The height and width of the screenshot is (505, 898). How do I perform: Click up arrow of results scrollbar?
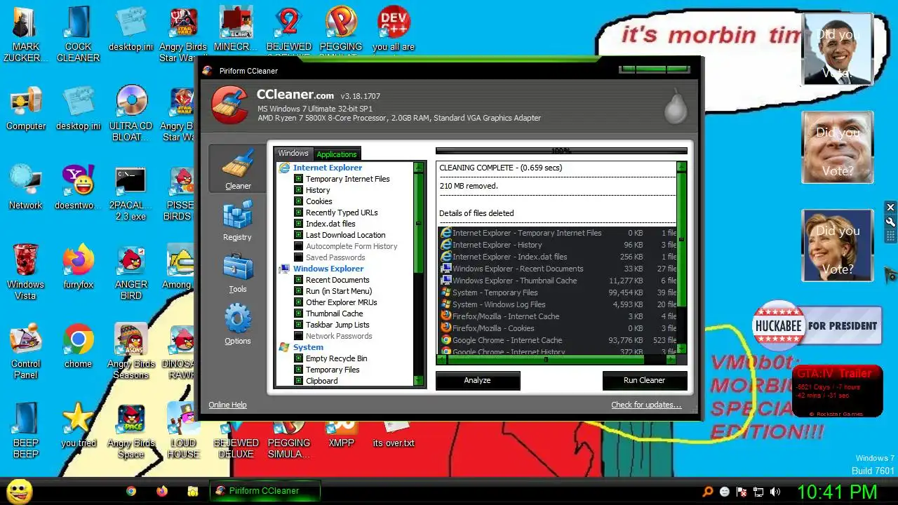681,167
